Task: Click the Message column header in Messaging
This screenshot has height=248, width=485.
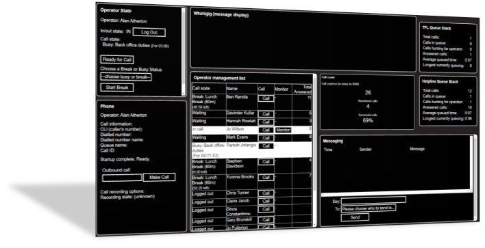Action: (x=417, y=149)
